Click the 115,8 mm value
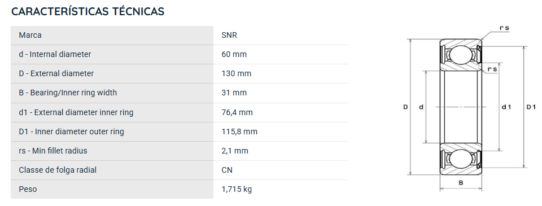Viewport: 542px width, 206px height. click(239, 132)
